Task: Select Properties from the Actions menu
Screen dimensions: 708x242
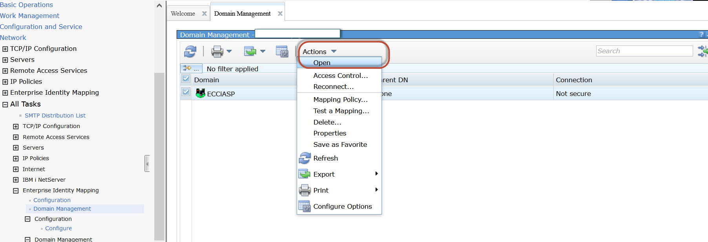Action: tap(330, 133)
